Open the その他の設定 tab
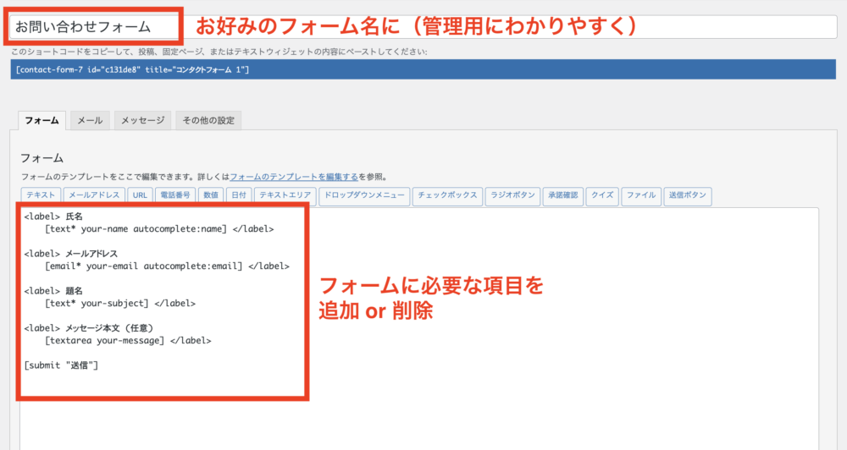This screenshot has width=847, height=450. tap(208, 120)
